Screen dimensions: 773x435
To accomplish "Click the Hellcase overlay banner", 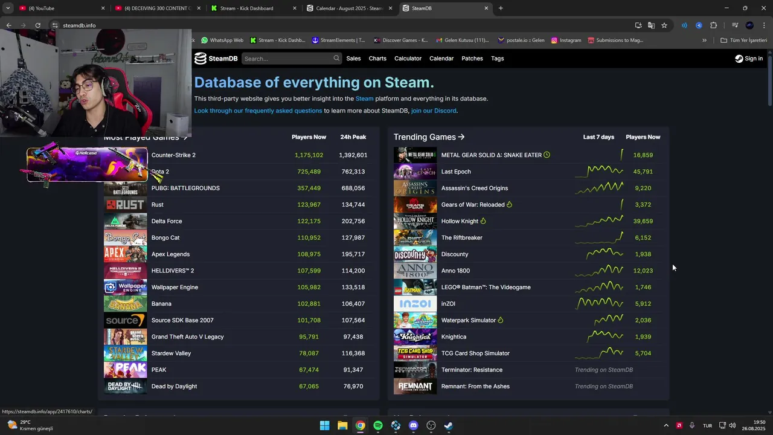I will 86,164.
